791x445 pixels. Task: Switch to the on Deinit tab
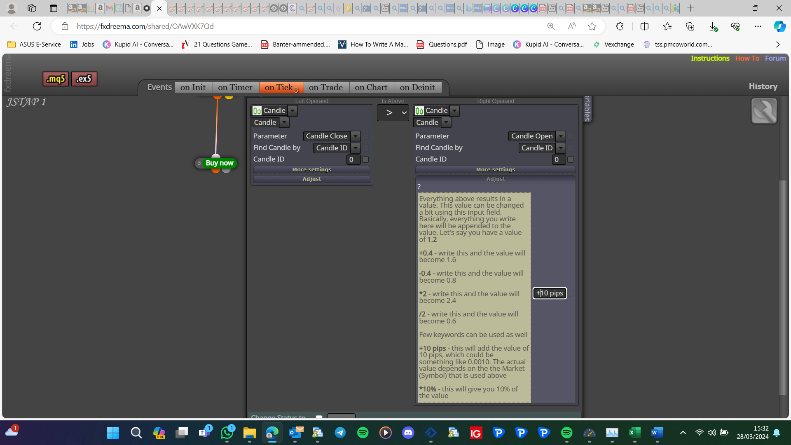click(418, 87)
